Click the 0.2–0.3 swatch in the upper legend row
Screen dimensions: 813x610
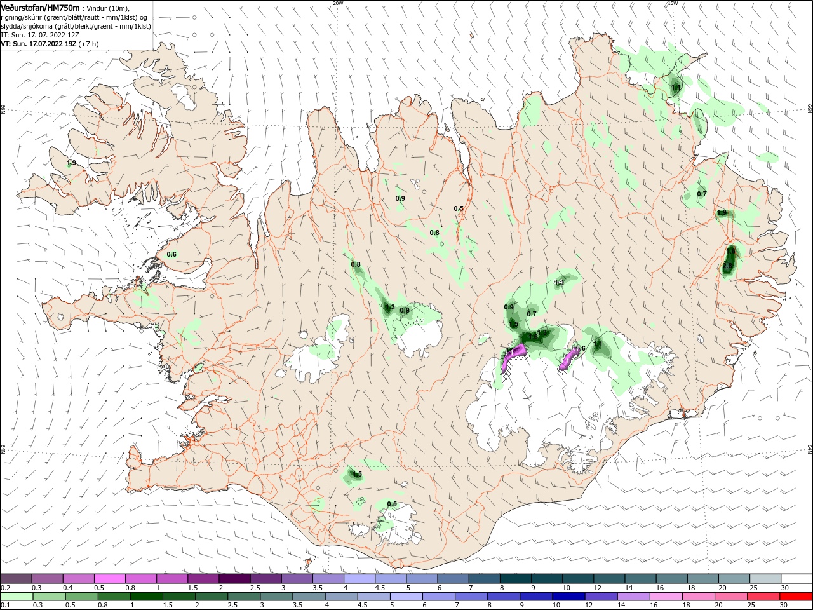point(16,579)
